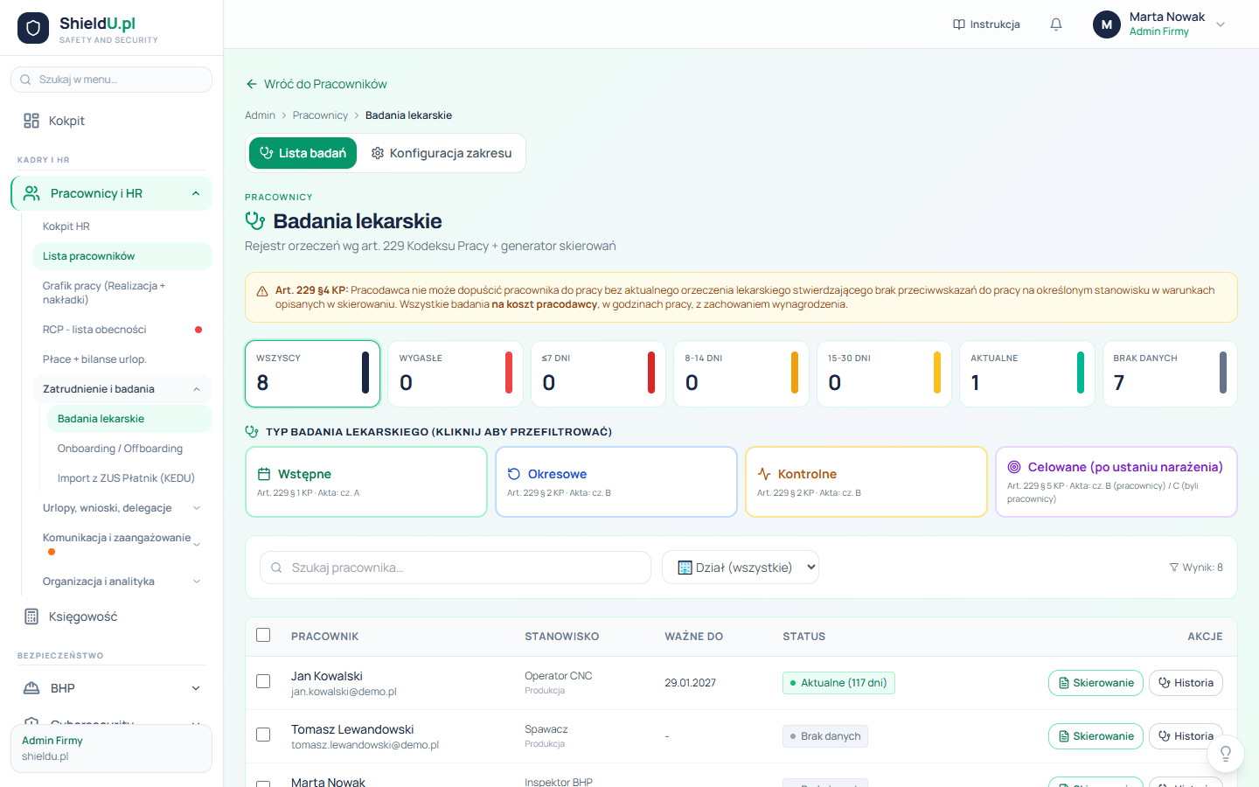Click in the Szukaj pracownika search field
Viewport: 1259px width, 787px height.
pyautogui.click(x=456, y=568)
